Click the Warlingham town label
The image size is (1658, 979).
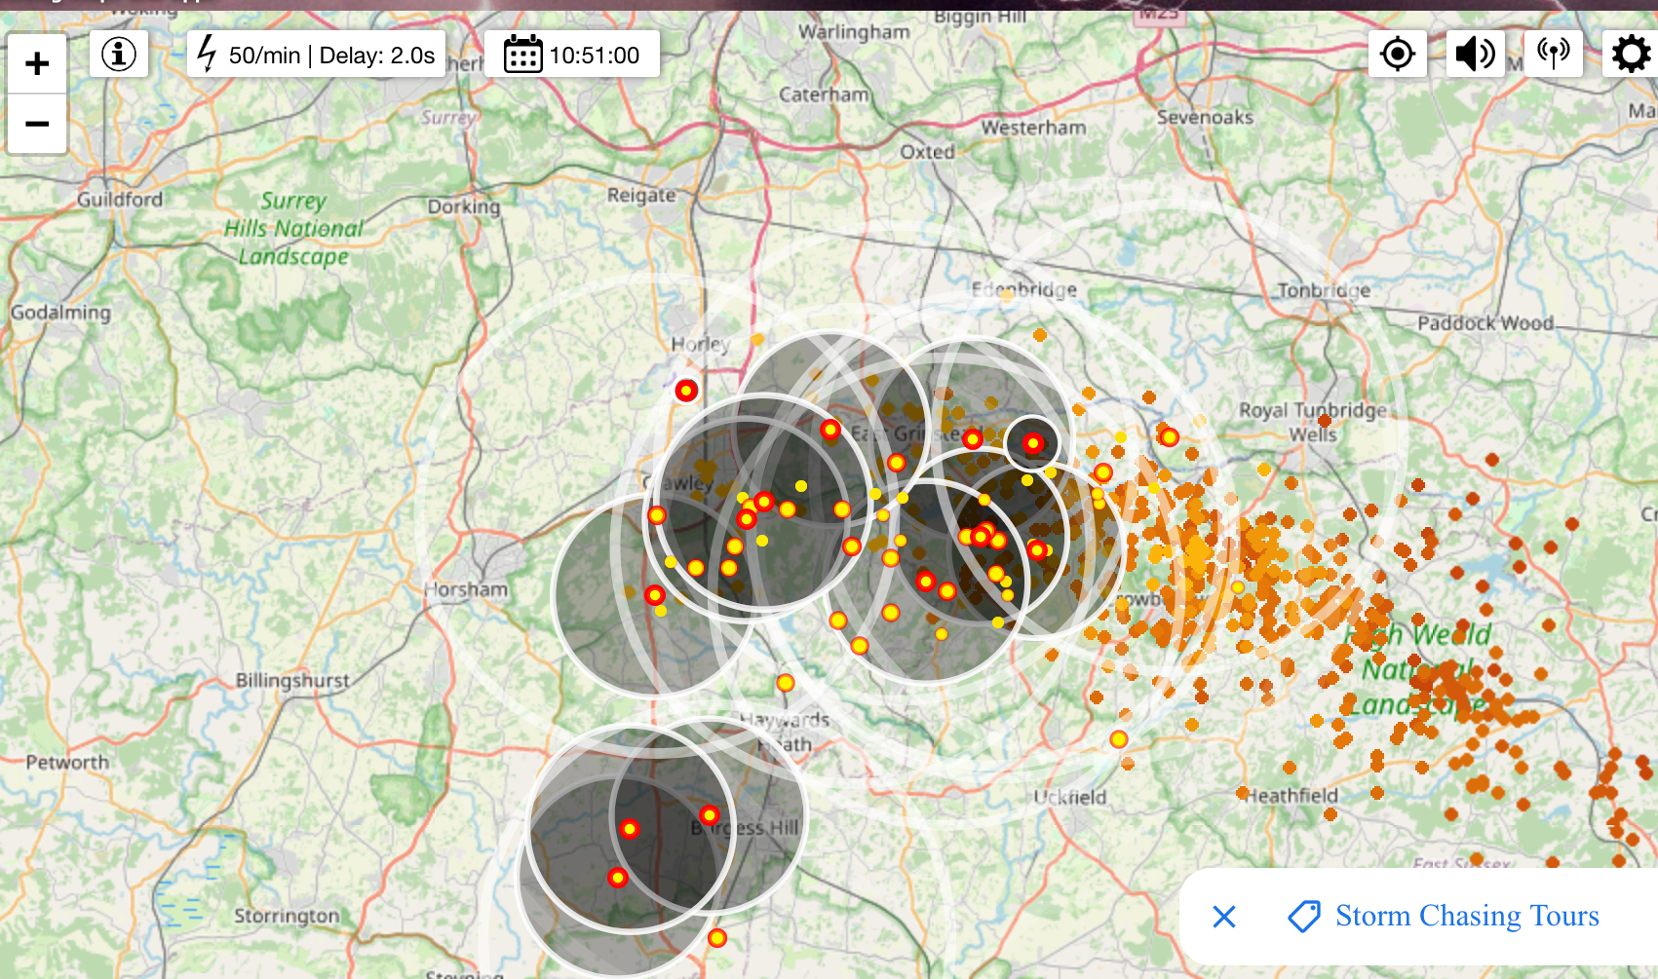pyautogui.click(x=854, y=31)
